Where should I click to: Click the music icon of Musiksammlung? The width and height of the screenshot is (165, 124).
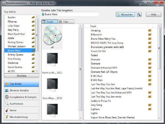point(7,117)
